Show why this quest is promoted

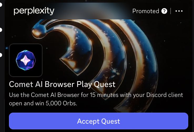(164, 11)
